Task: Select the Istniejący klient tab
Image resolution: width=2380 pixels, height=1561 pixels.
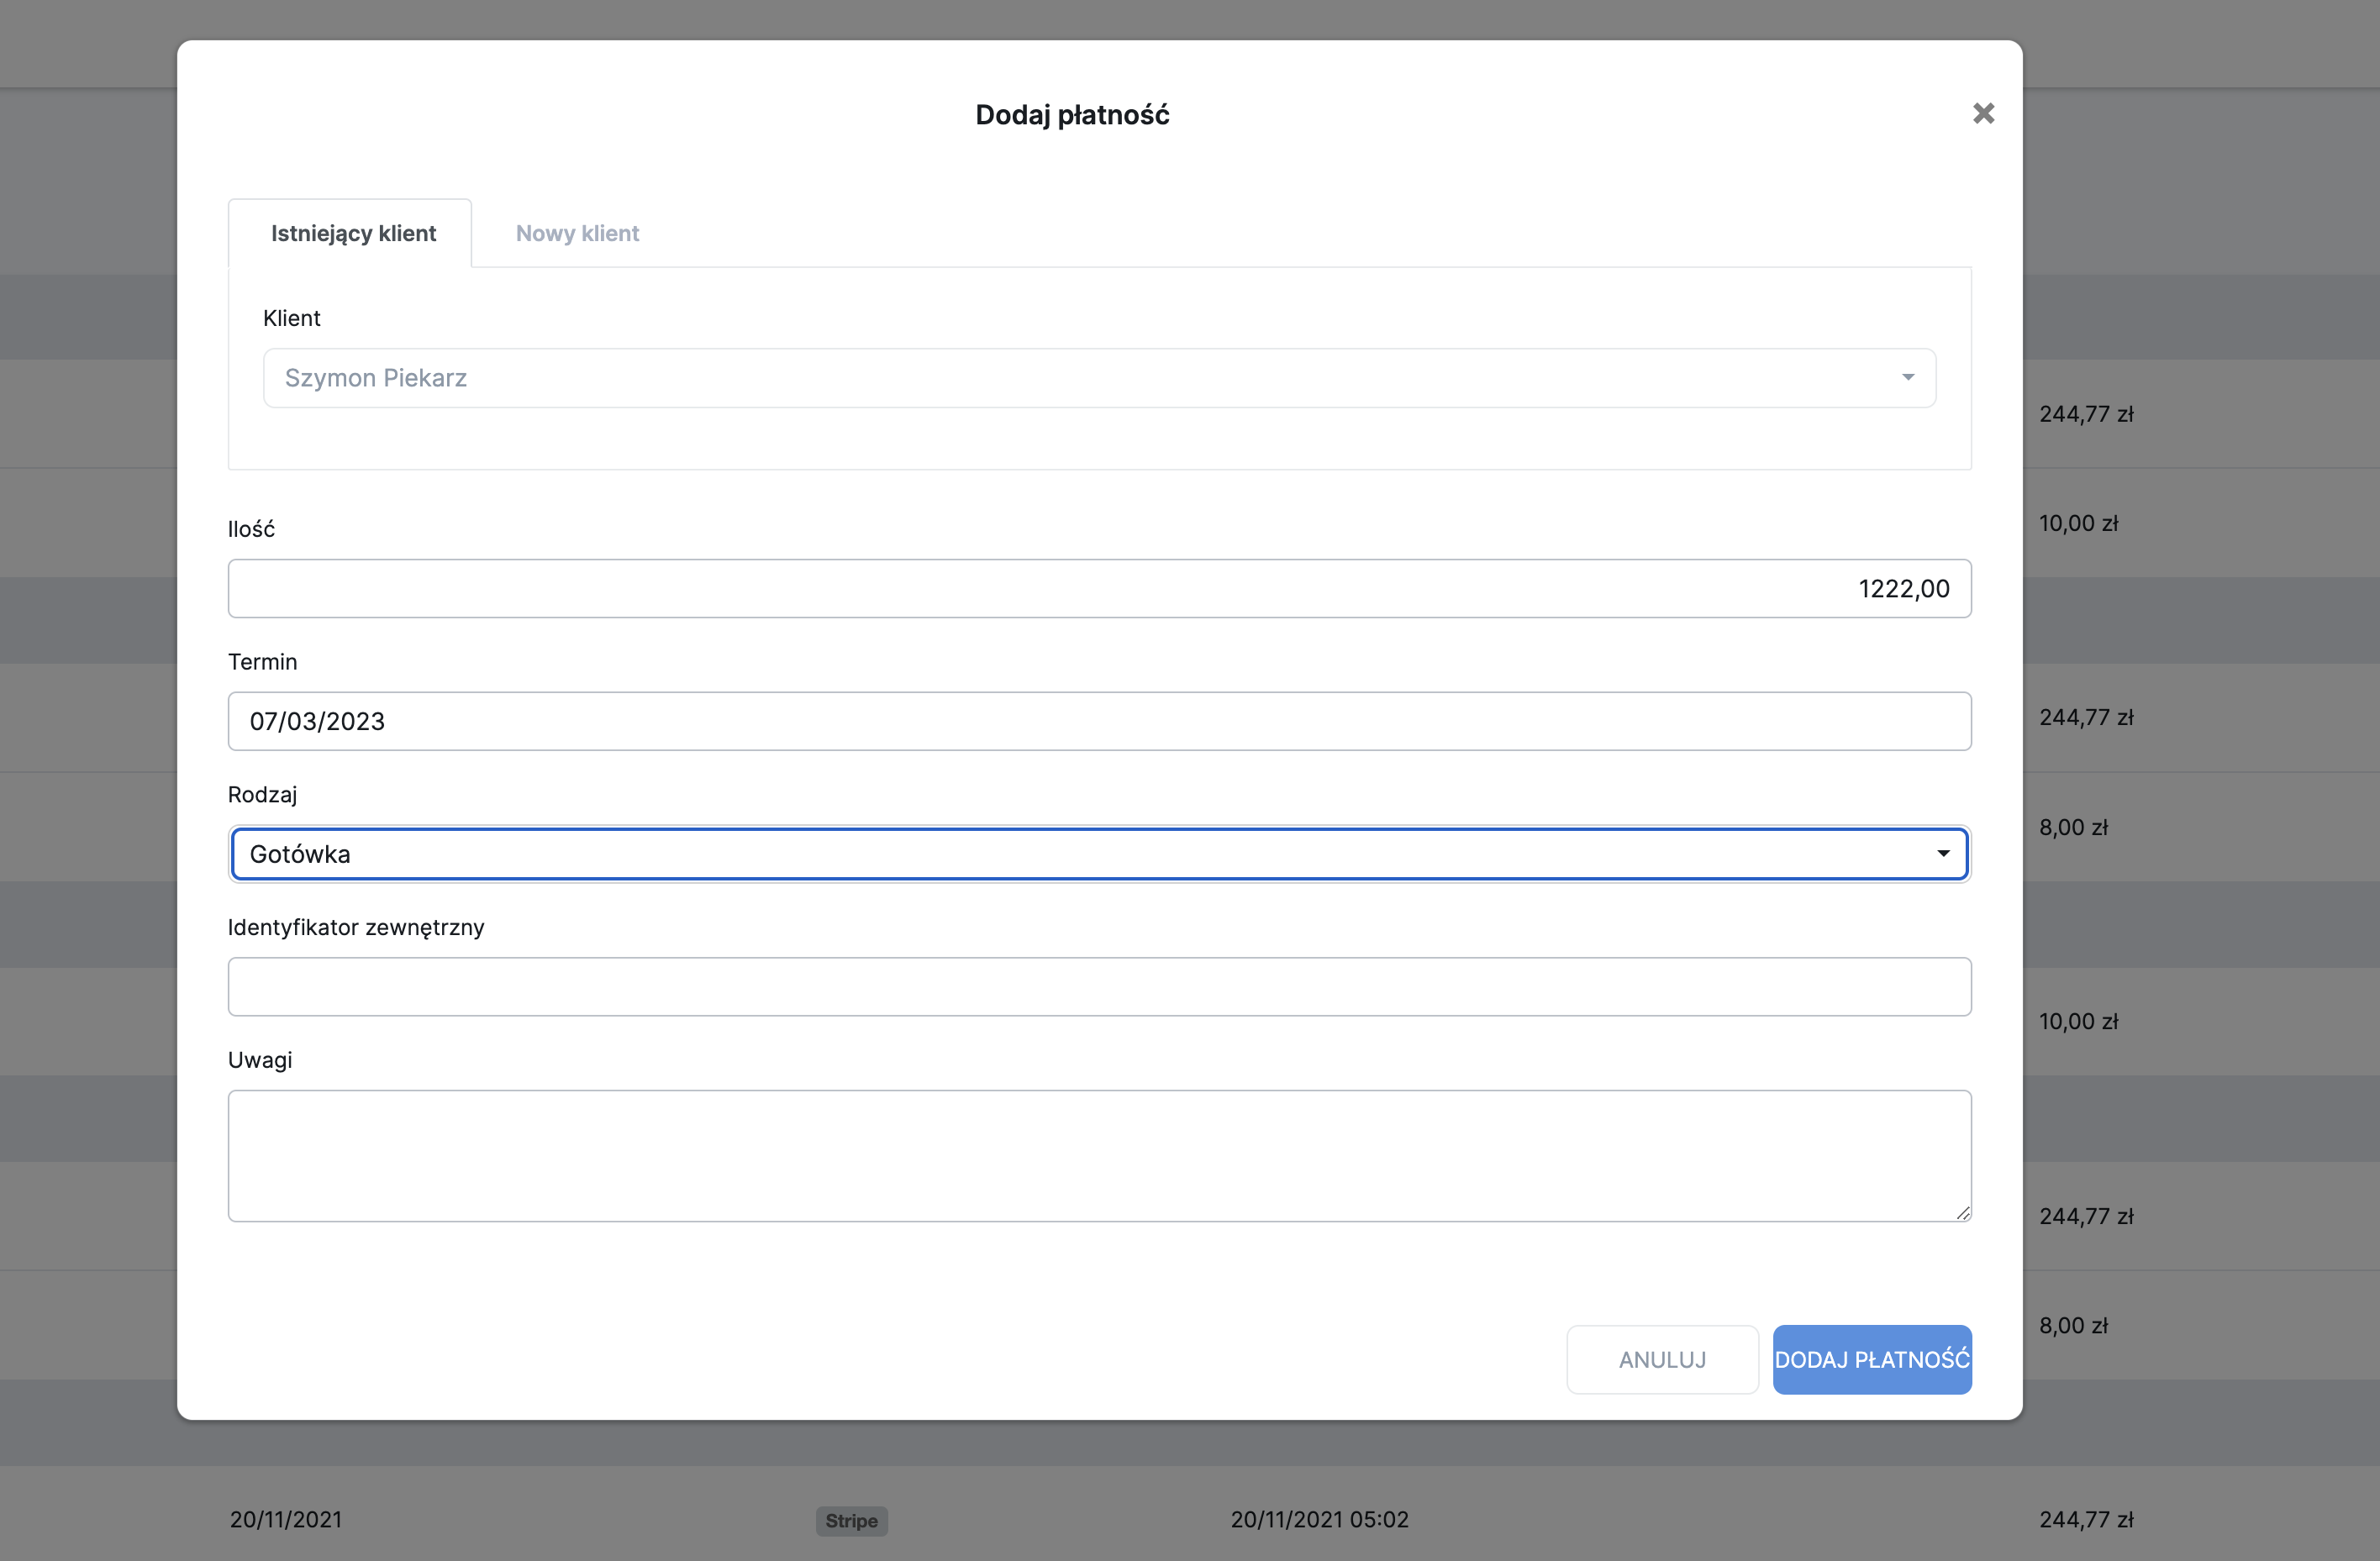Action: [x=353, y=233]
